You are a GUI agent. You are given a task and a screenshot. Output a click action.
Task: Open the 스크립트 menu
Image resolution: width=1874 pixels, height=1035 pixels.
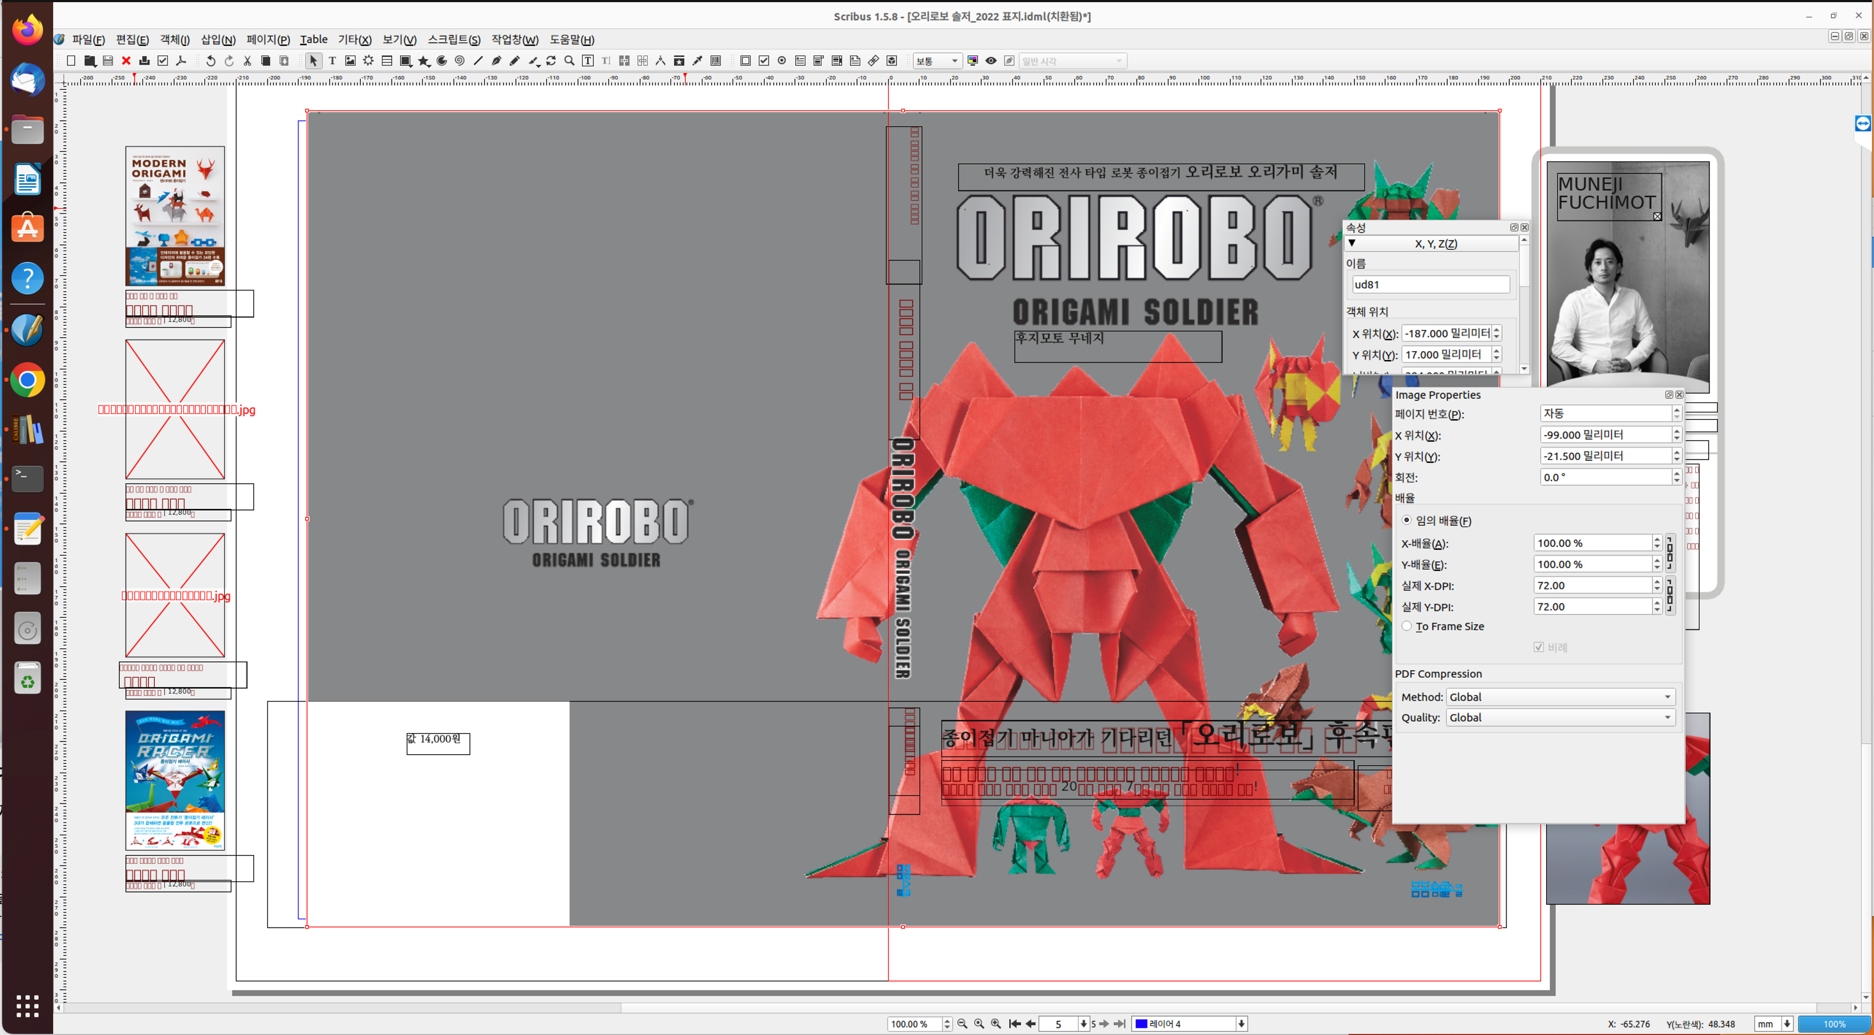pyautogui.click(x=454, y=39)
